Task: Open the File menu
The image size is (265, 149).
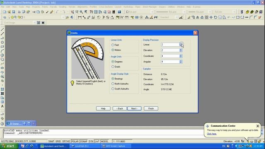Action: pyautogui.click(x=2, y=7)
